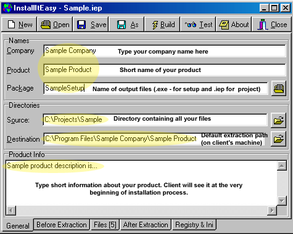Switch to the After Extraction tab

click(146, 225)
